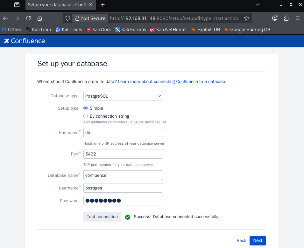
Task: Open the Kali Tools bookmark
Action: [x=69, y=29]
